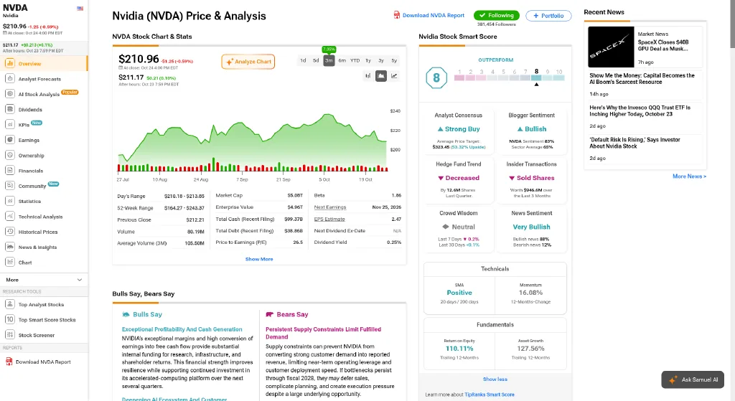The width and height of the screenshot is (735, 401).
Task: Click the Top Smart Score Stocks icon
Action: [10, 319]
